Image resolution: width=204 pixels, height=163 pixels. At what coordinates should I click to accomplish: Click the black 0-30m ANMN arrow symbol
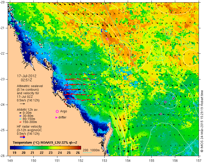coord(20,113)
